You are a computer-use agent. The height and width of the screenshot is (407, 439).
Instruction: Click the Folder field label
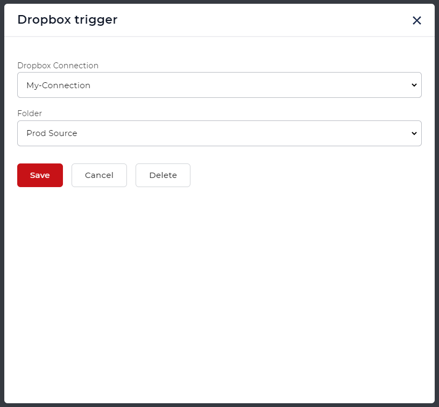point(30,113)
